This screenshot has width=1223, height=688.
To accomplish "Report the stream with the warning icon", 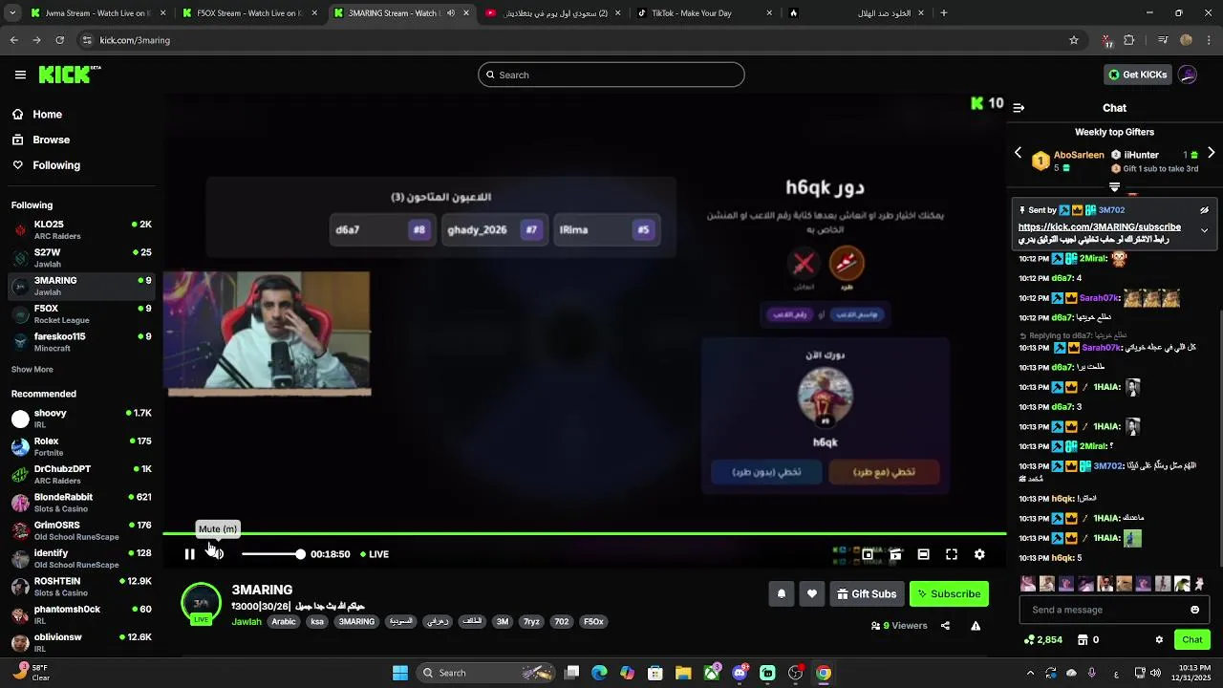I will [x=976, y=626].
